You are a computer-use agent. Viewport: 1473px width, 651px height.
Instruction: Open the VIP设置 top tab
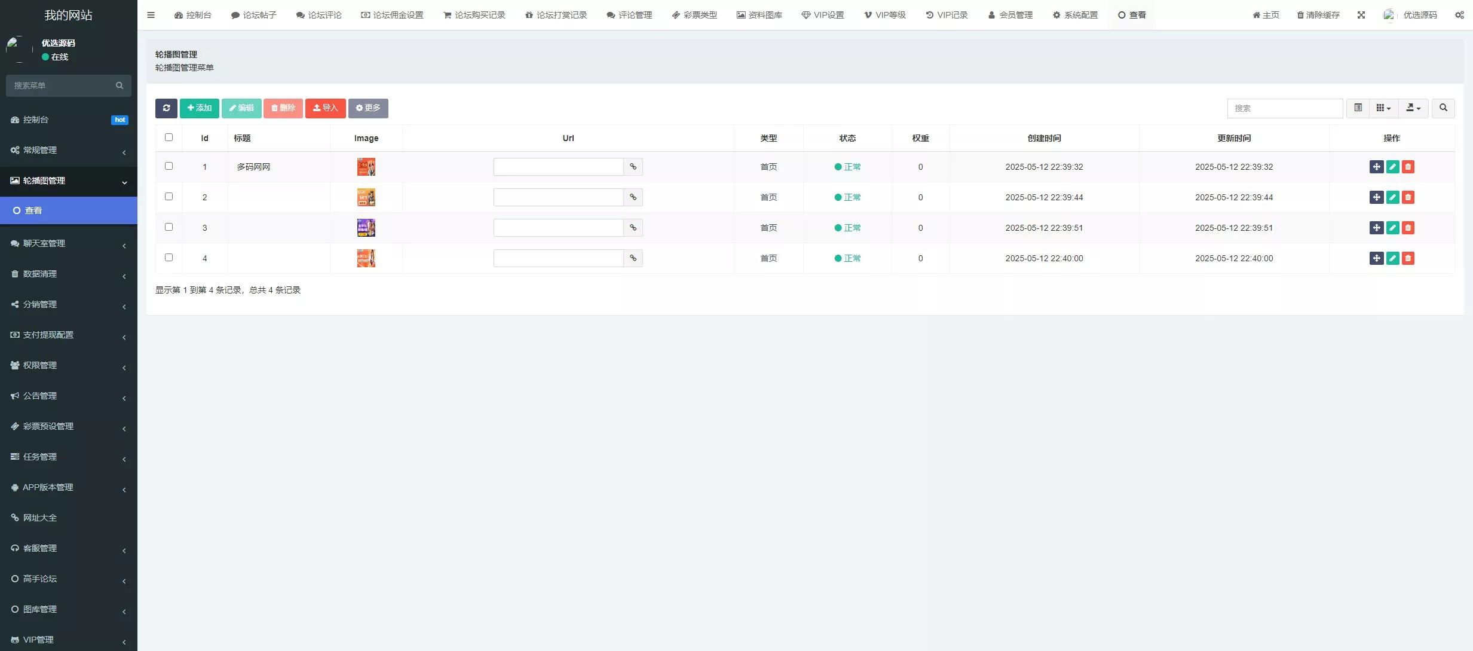pos(822,15)
